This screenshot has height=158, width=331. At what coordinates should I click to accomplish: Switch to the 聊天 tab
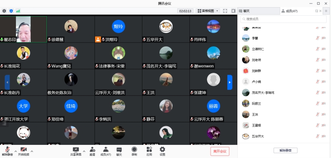(259, 11)
